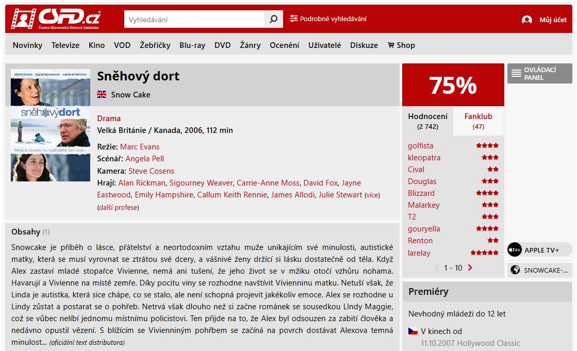This screenshot has width=577, height=351.
Task: Open user Malarkey's profile
Action: point(423,205)
